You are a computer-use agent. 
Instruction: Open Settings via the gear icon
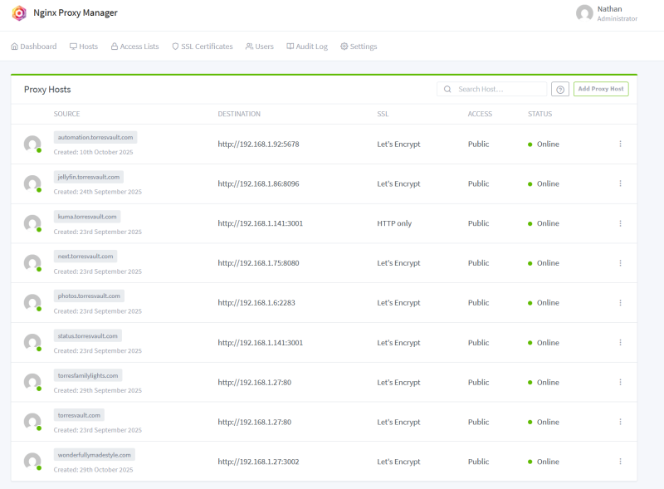[x=344, y=46]
